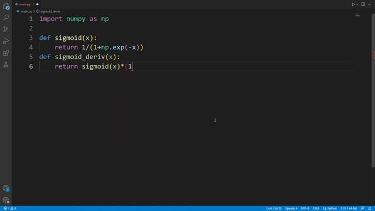This screenshot has height=211, width=375.
Task: Open the notifications bell
Action: (x=370, y=209)
